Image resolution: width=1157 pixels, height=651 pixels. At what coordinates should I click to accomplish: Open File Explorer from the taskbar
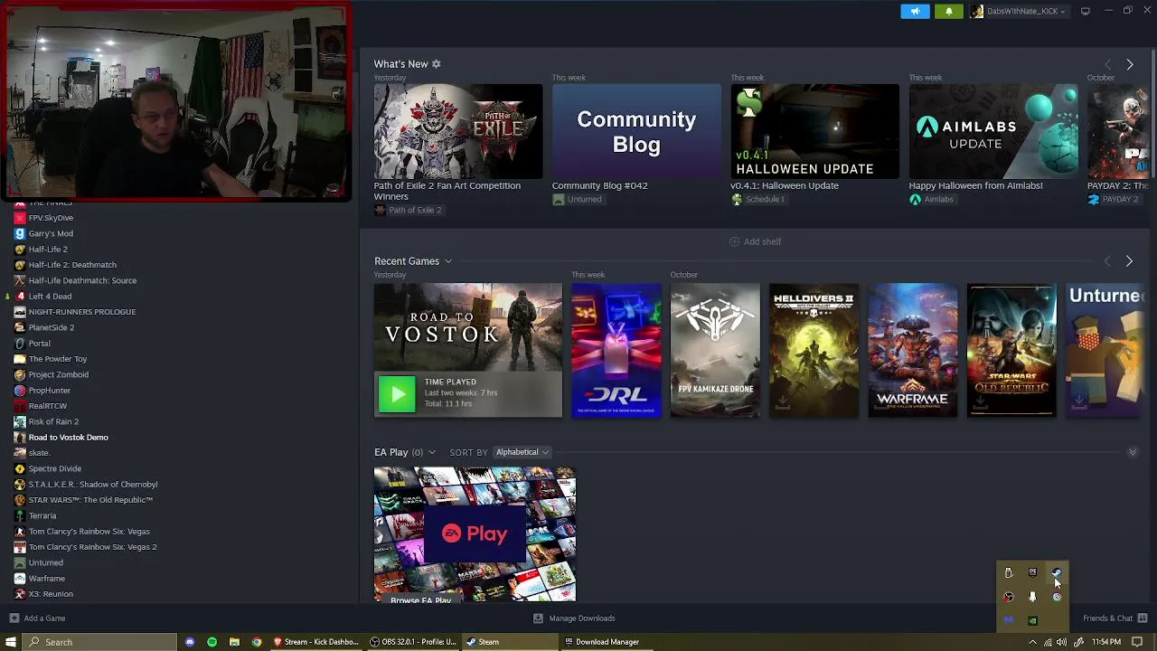click(234, 642)
